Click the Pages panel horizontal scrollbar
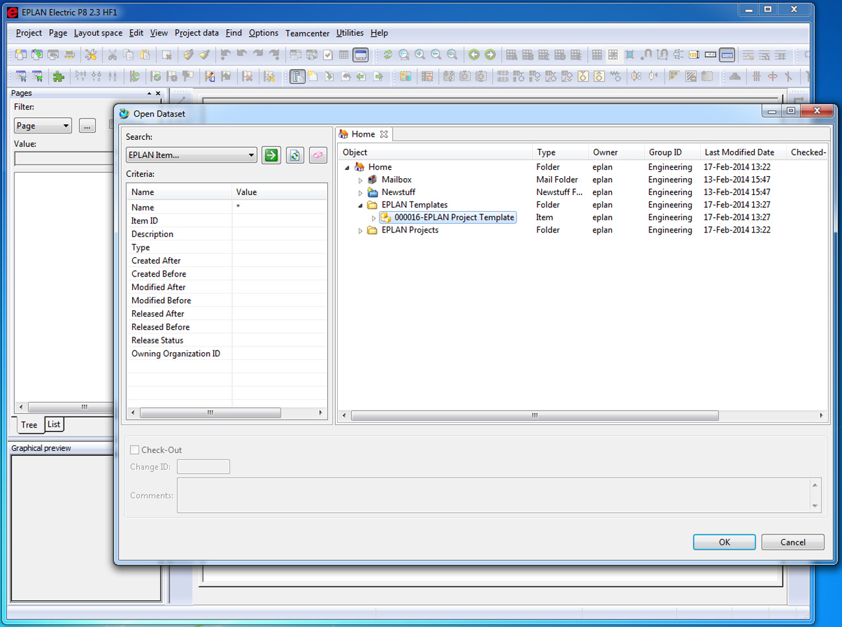The image size is (842, 627). coord(71,407)
